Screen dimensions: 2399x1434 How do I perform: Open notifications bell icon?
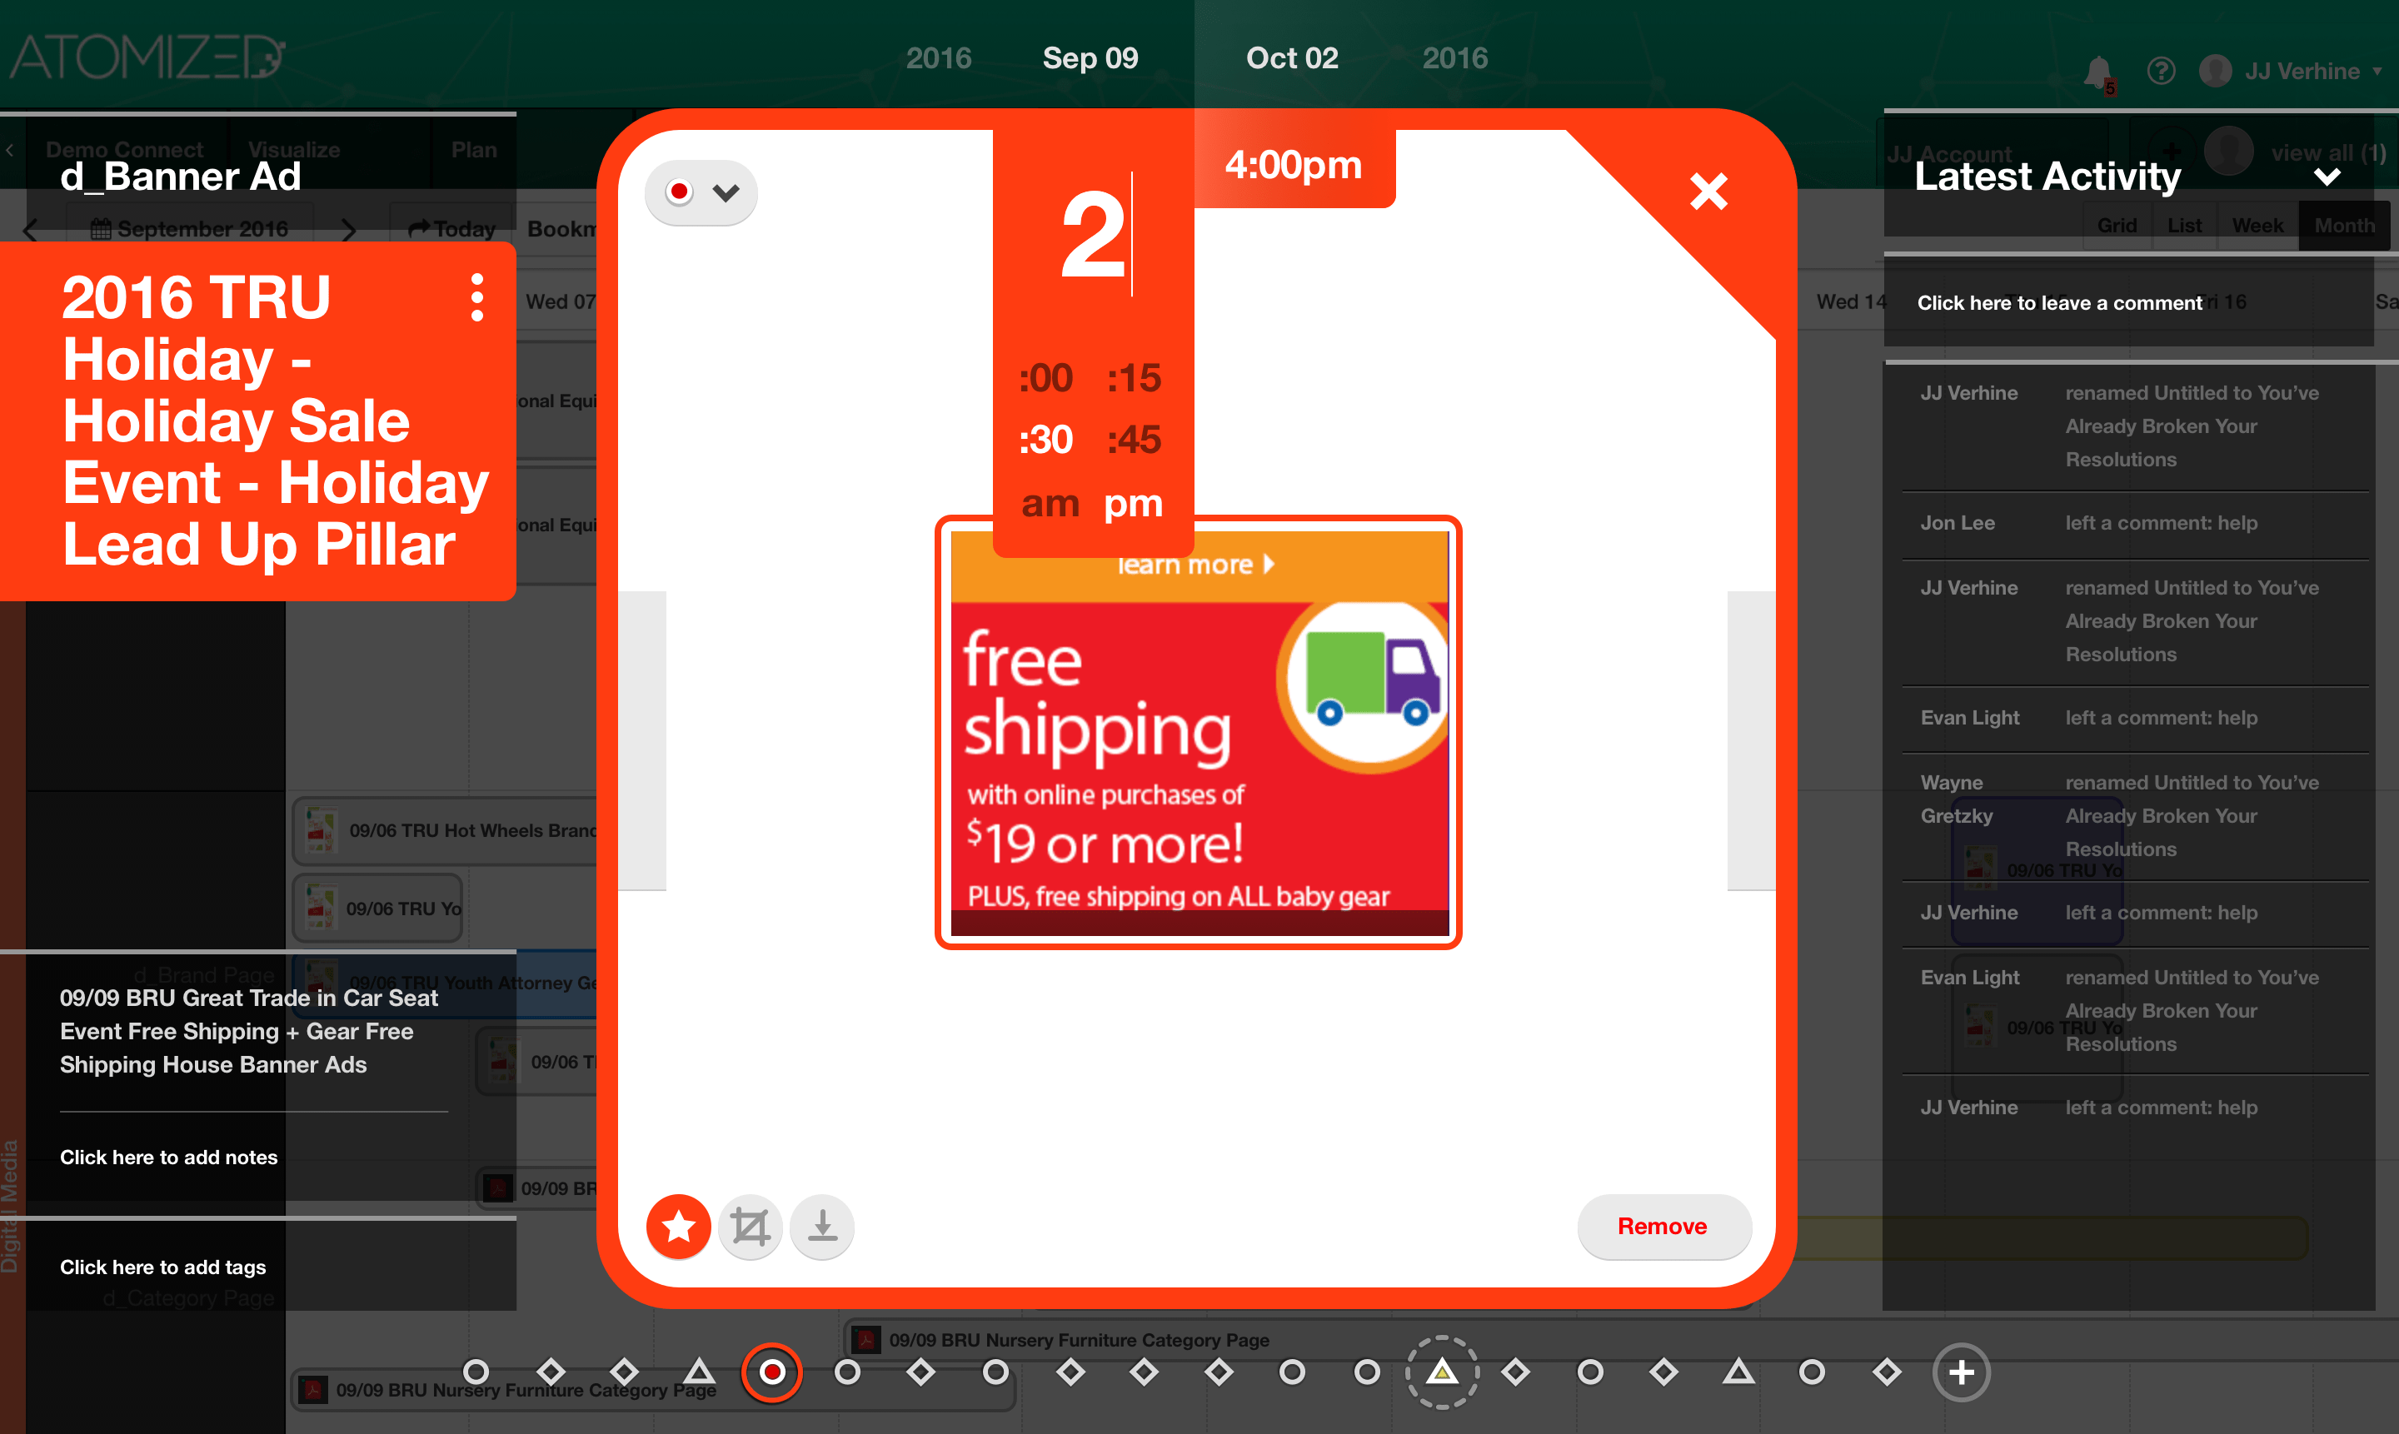pyautogui.click(x=2097, y=72)
